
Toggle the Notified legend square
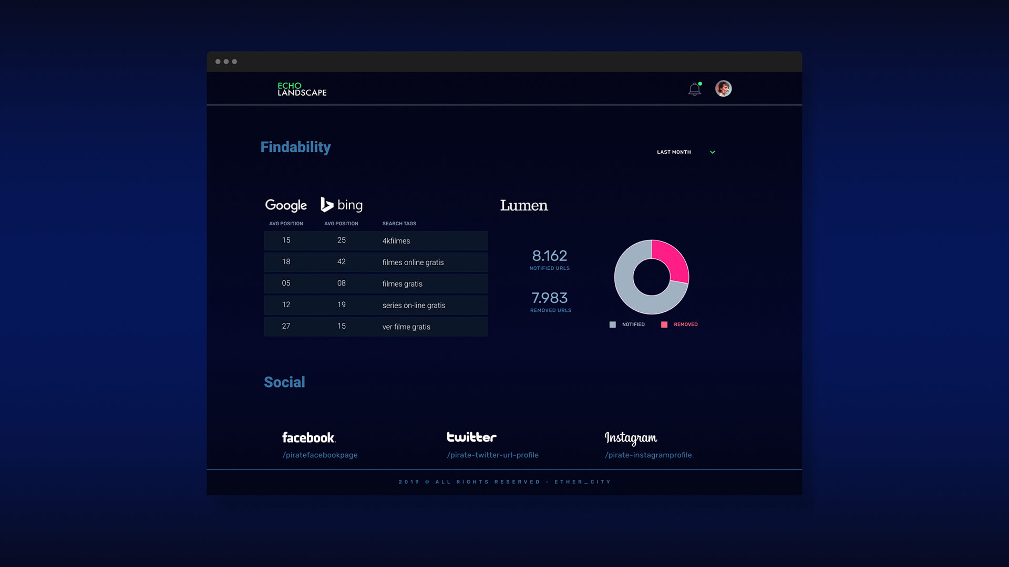(x=612, y=324)
